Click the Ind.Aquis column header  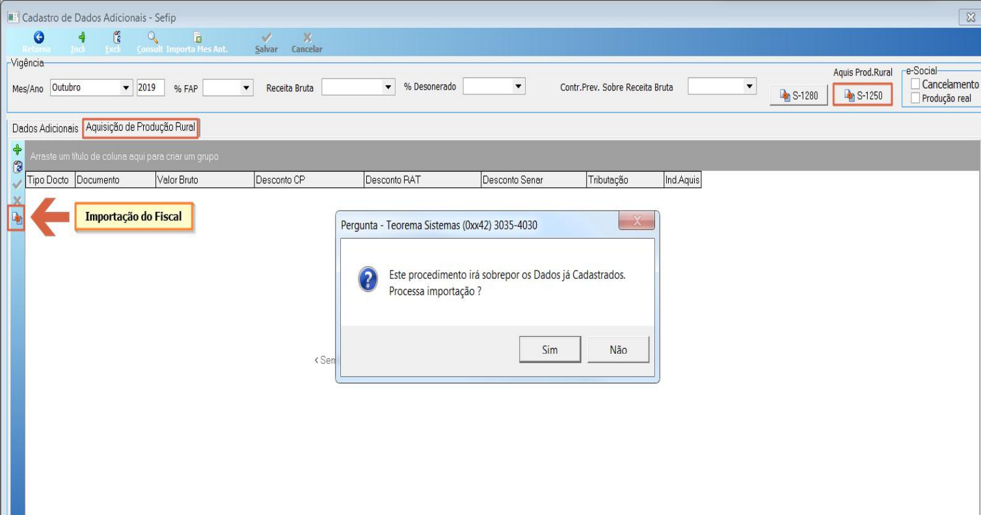coord(682,180)
